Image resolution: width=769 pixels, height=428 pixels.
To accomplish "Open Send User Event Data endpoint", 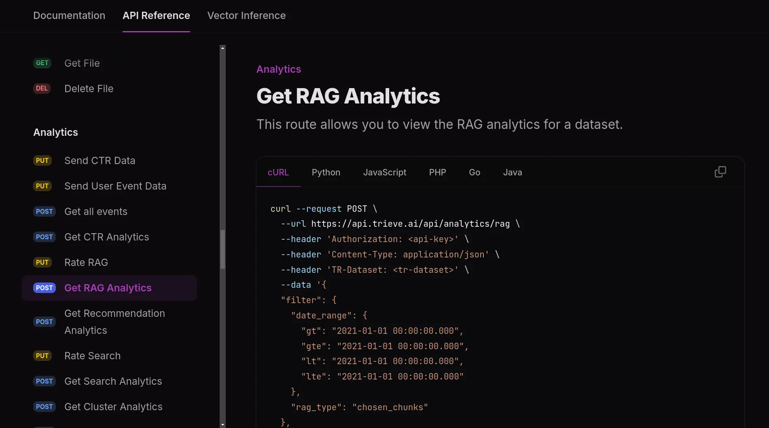I will click(115, 186).
